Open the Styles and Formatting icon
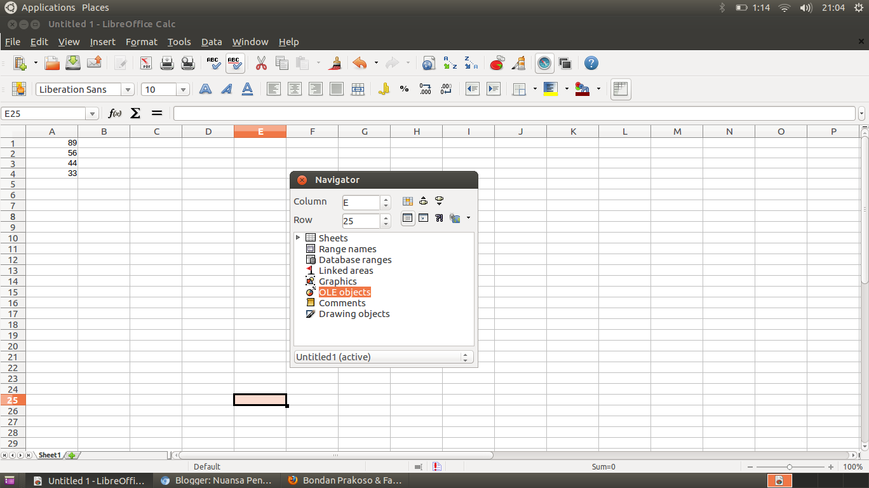The image size is (869, 488). [19, 90]
